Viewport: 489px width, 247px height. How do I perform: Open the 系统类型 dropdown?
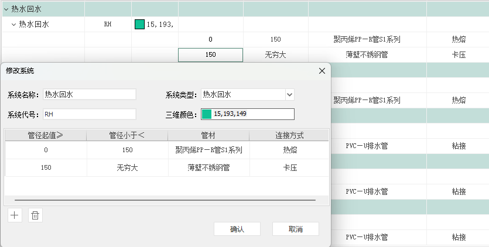tap(289, 94)
